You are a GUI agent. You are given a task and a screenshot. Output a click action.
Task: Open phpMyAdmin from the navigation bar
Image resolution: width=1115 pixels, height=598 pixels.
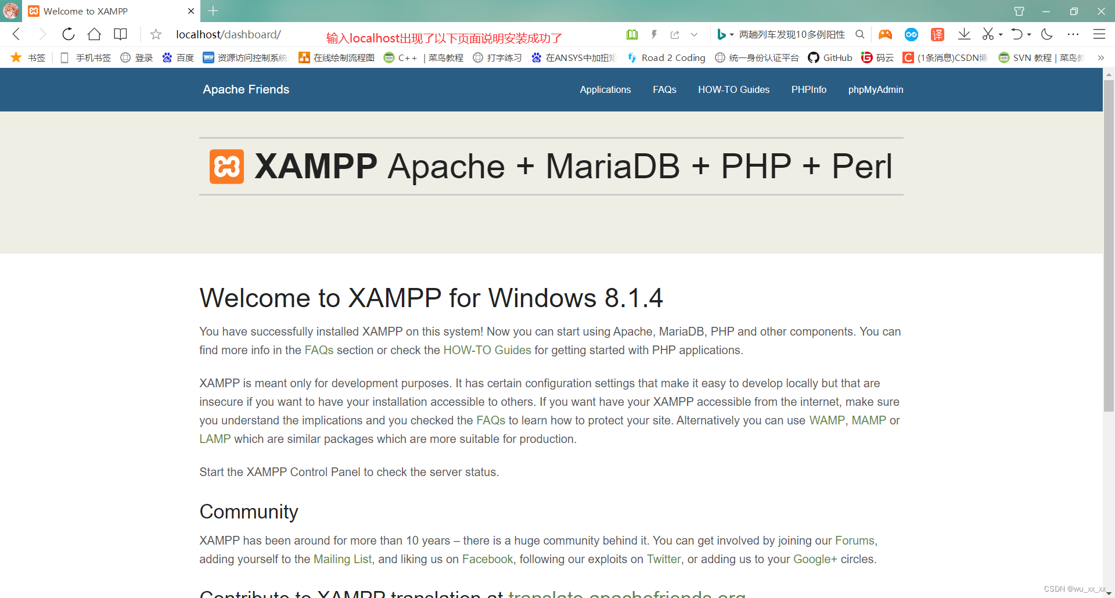click(x=875, y=89)
